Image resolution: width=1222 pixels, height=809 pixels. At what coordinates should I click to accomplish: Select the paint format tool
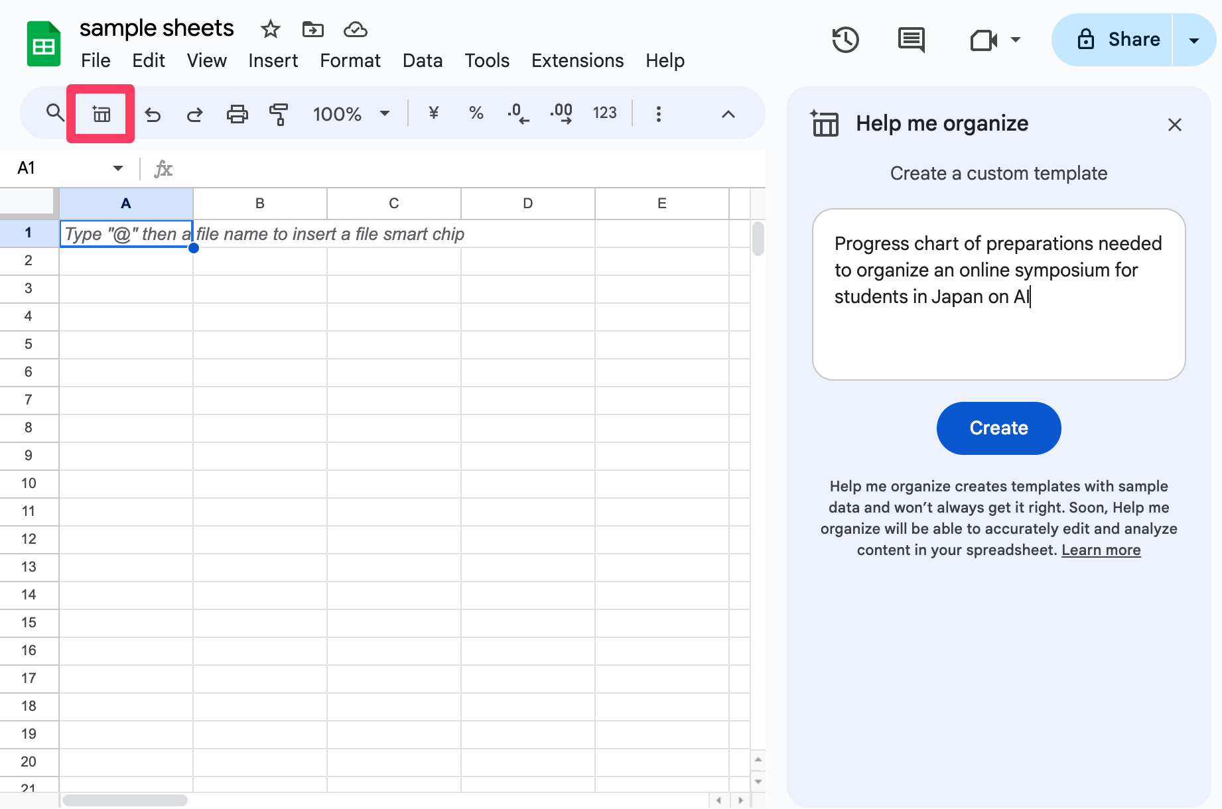tap(279, 114)
